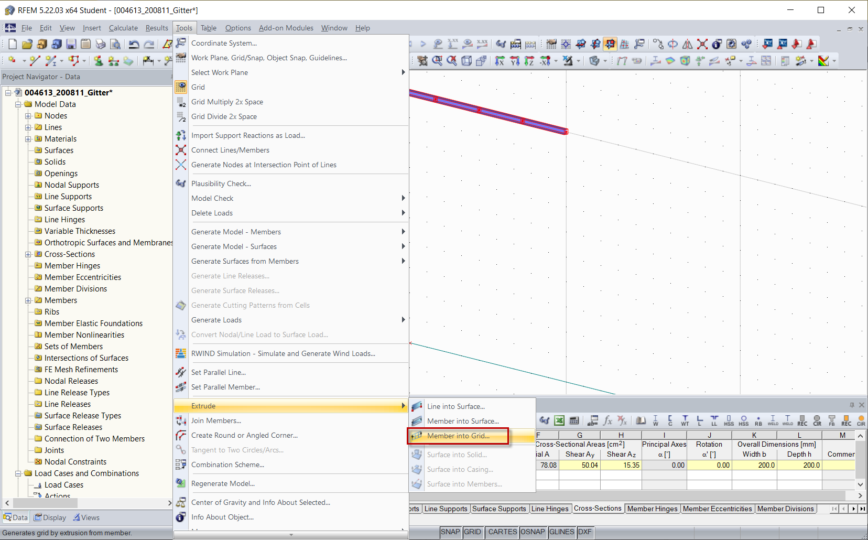This screenshot has width=868, height=540.
Task: Select Member Eccentricities in the navigator tree
Action: [x=83, y=277]
